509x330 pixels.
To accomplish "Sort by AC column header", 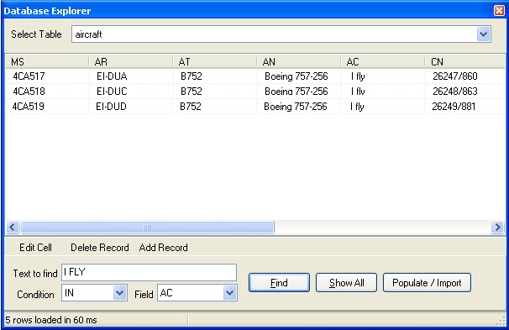I will 383,61.
